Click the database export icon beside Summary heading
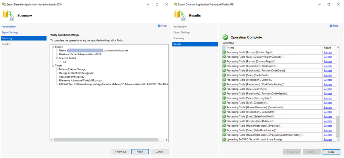The width and height of the screenshot is (344, 158). [x=8, y=16]
